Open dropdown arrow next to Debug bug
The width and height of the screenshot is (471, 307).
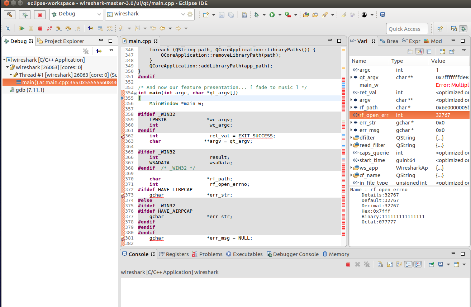point(264,15)
